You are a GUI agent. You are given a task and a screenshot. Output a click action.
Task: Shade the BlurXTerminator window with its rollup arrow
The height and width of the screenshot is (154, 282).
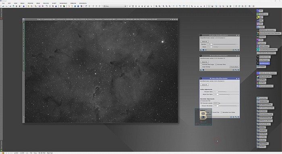[237, 79]
